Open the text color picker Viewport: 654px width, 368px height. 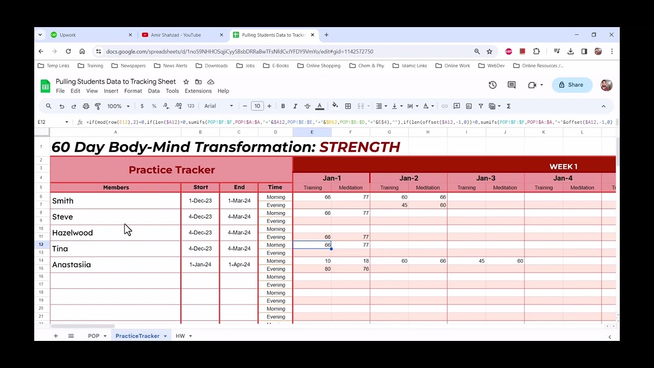pyautogui.click(x=320, y=106)
